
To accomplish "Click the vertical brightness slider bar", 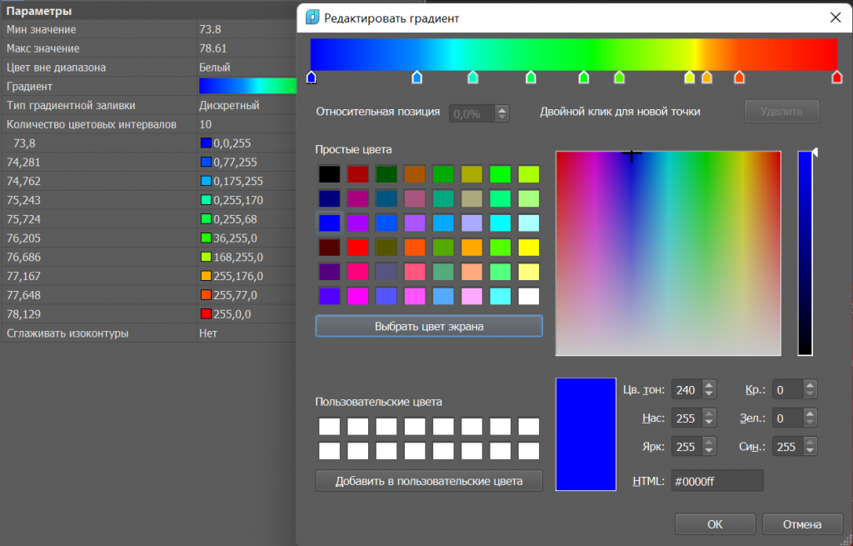I will [805, 253].
